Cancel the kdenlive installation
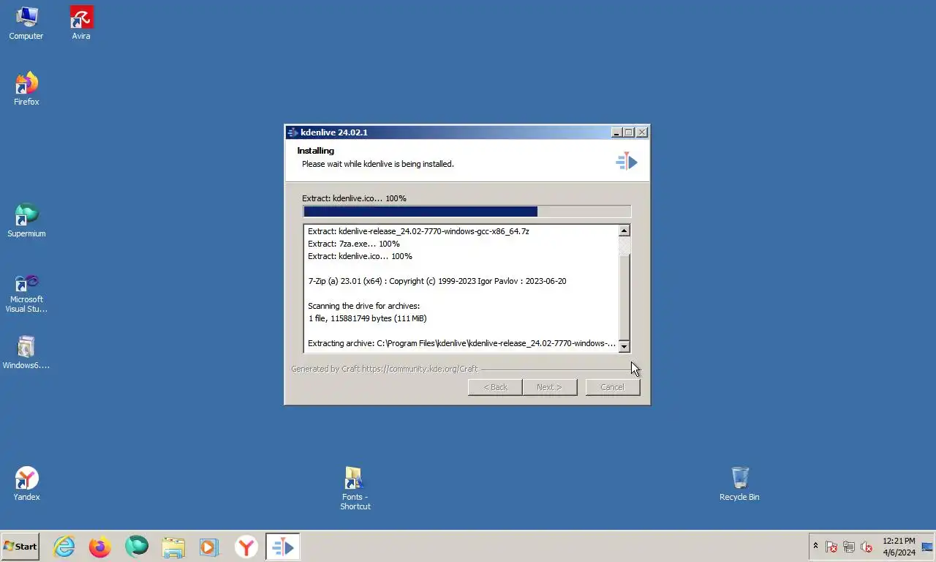Viewport: 936px width, 562px height. point(613,387)
